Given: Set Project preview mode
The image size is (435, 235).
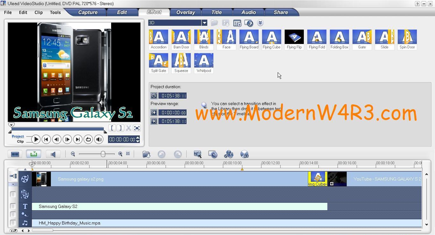Looking at the screenshot, I should 18,136.
